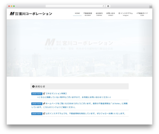Show previous slide with left arrow
The height and width of the screenshot is (134, 159).
pos(15,49)
